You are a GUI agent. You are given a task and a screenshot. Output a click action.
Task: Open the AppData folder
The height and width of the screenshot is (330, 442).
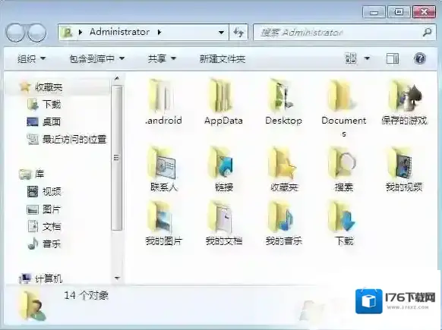click(223, 102)
